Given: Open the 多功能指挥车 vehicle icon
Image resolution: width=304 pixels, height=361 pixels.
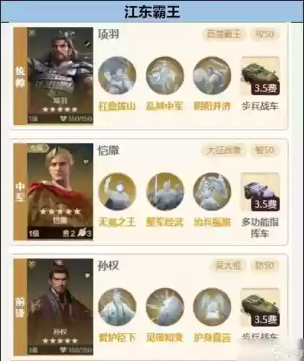Looking at the screenshot, I should pyautogui.click(x=261, y=192).
